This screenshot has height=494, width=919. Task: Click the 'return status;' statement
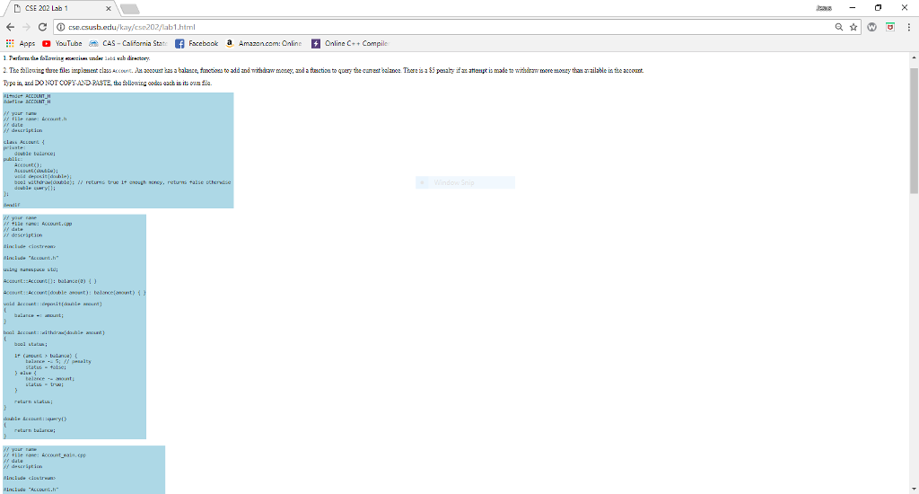pos(33,401)
